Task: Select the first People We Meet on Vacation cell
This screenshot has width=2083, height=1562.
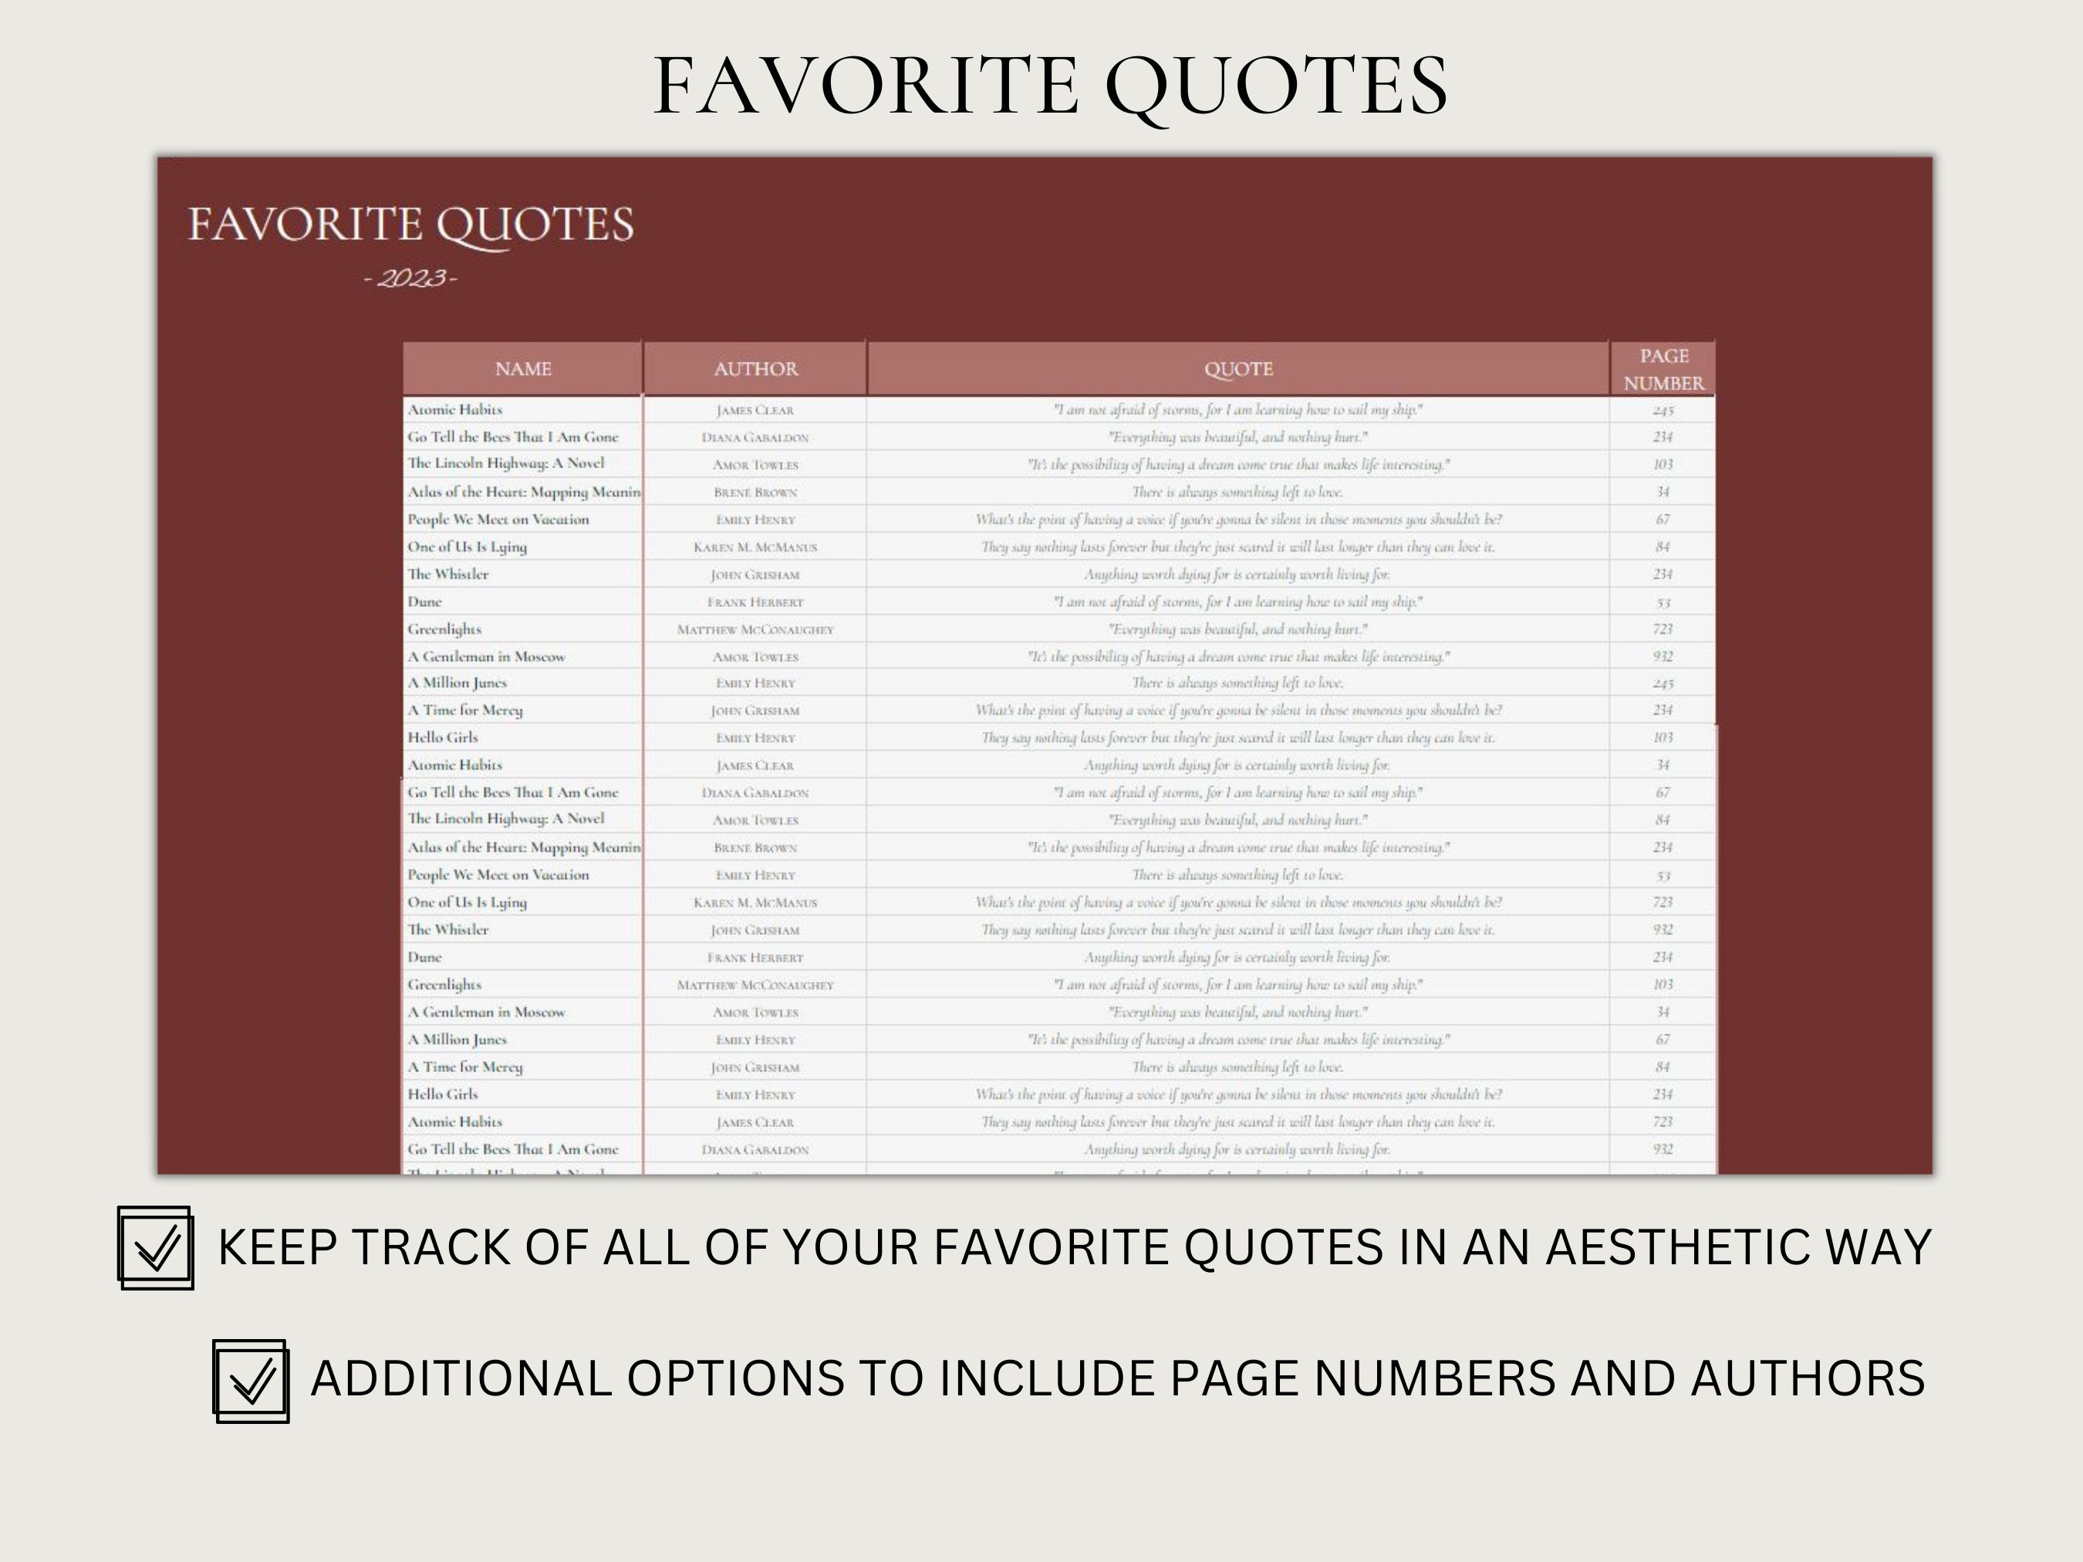Action: click(x=522, y=519)
